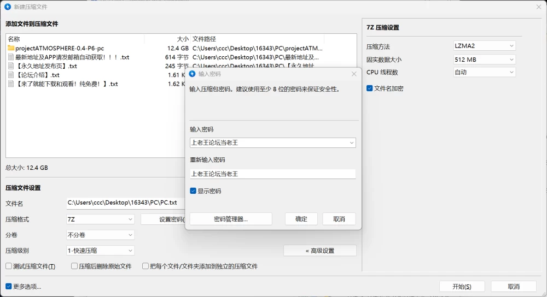Click the folder icon for projectATMOSPHERE-0.4-P6-pc

pyautogui.click(x=11, y=48)
